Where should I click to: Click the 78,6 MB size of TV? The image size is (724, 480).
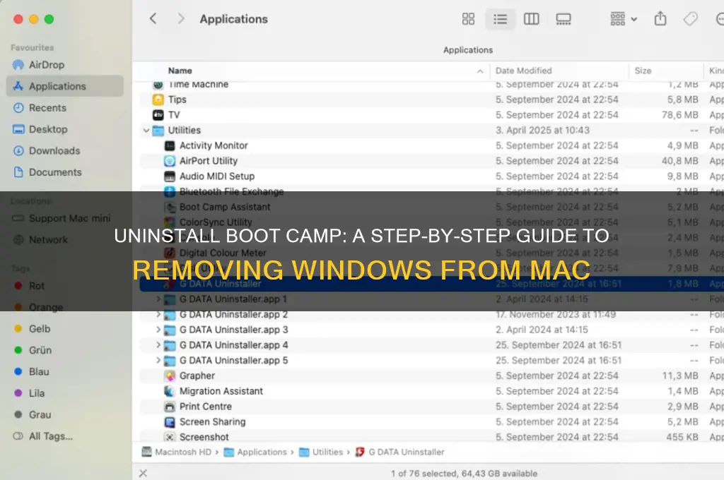679,115
